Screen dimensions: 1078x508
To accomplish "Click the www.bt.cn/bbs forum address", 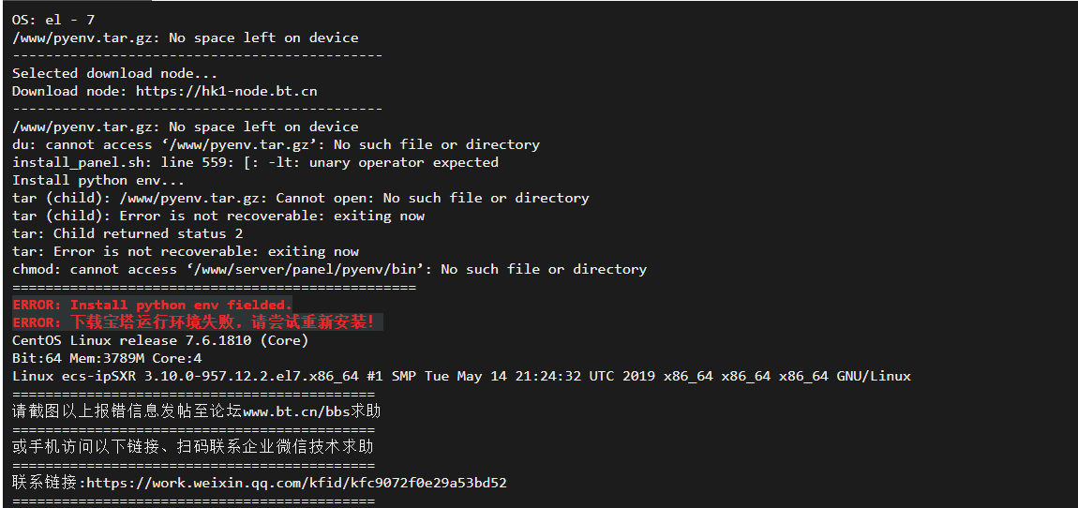I will coord(296,411).
